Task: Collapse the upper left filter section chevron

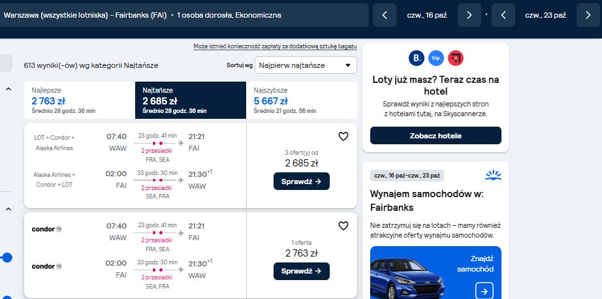Action: pos(8,89)
